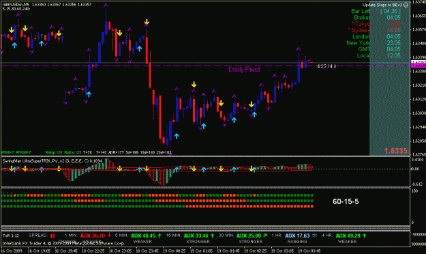This screenshot has height=254, width=426.
Task: Click the large red 1.6335 price readout
Action: [x=395, y=151]
